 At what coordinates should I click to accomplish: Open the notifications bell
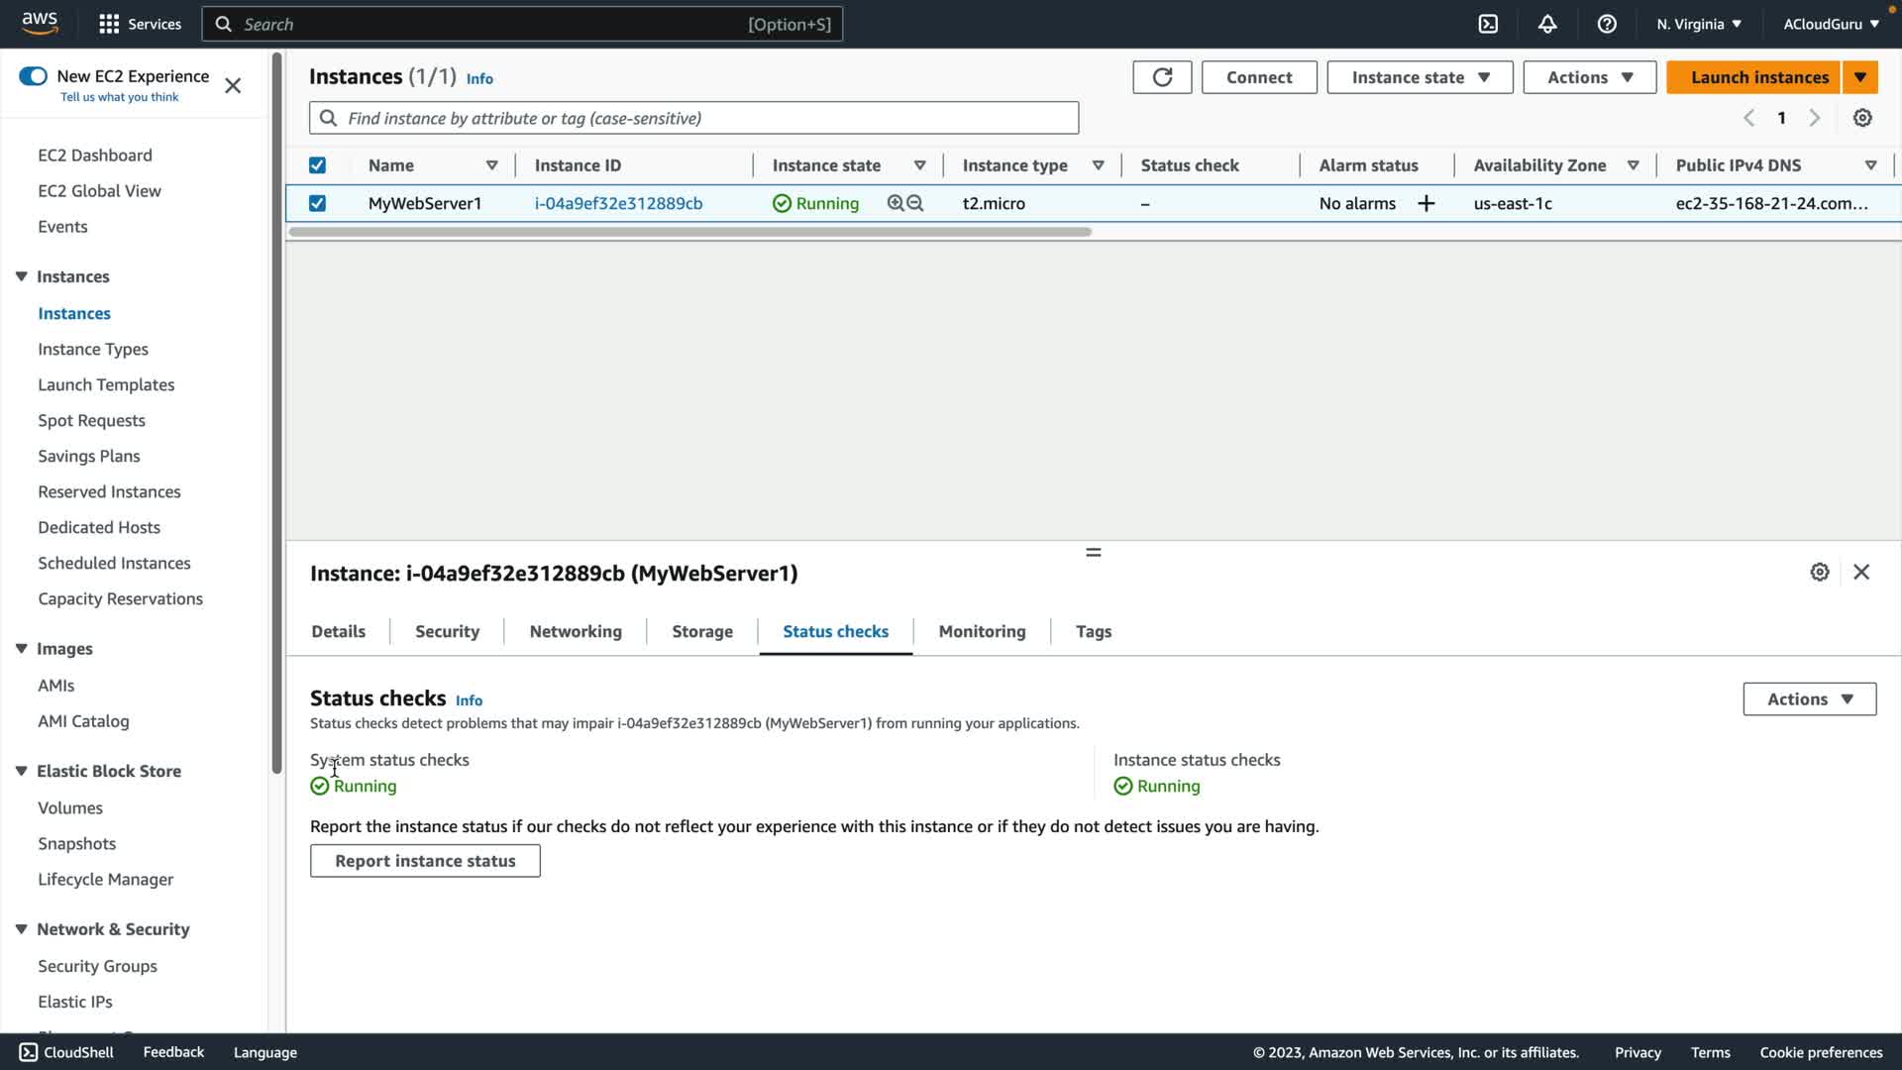(1547, 24)
